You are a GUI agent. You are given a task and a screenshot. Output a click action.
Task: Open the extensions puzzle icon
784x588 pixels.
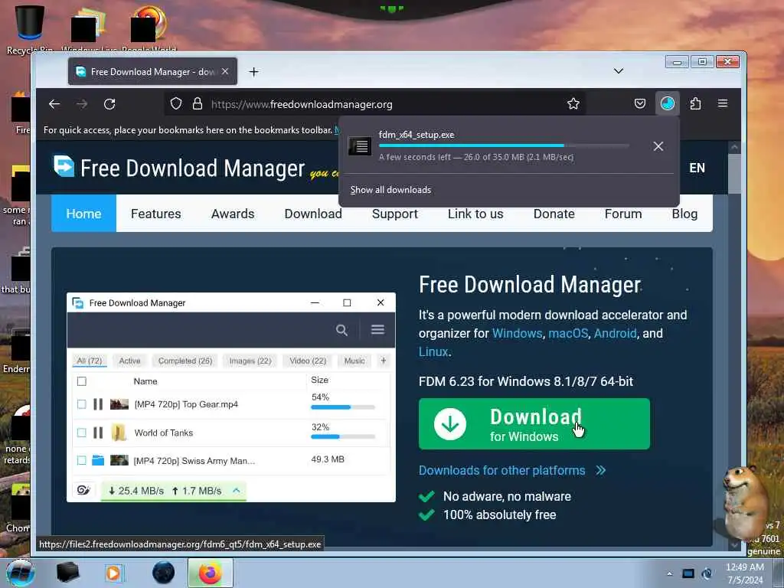tap(695, 103)
